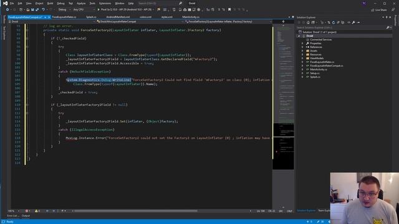Image resolution: width=399 pixels, height=224 pixels.
Task: Open the View menu
Action: (29, 3)
